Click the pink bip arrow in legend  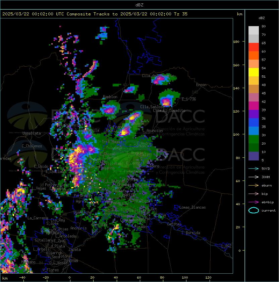254,194
